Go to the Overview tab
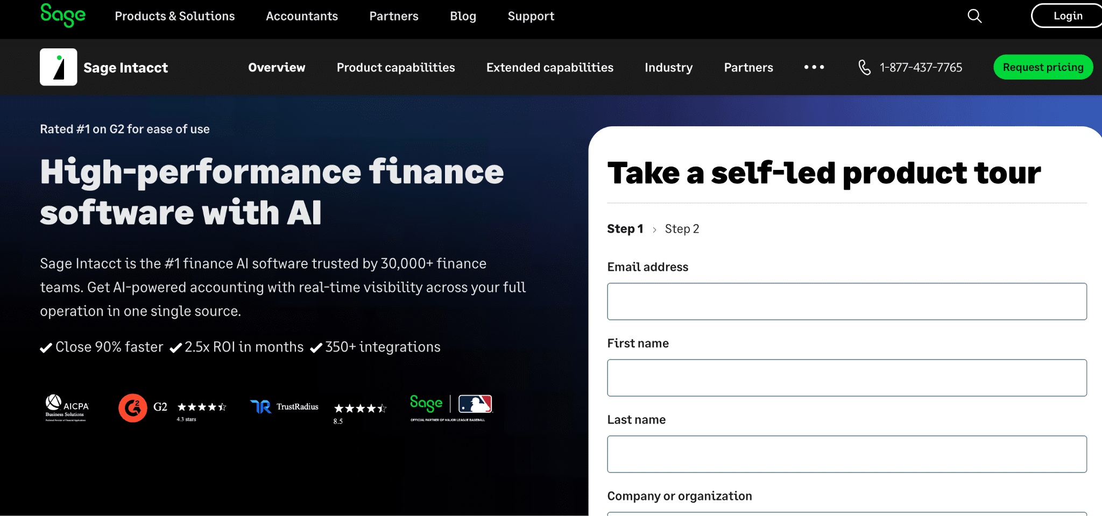The width and height of the screenshot is (1102, 516). click(277, 67)
